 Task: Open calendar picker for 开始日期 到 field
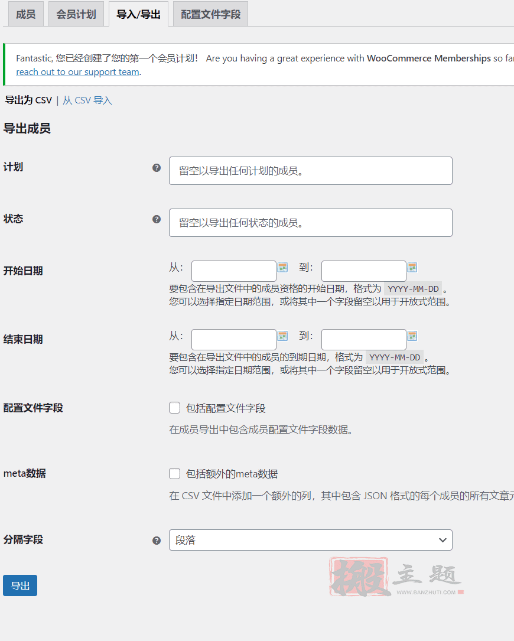pyautogui.click(x=412, y=268)
